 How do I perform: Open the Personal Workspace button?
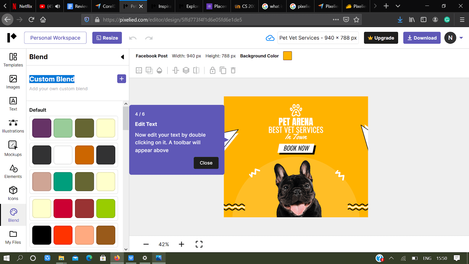(55, 38)
